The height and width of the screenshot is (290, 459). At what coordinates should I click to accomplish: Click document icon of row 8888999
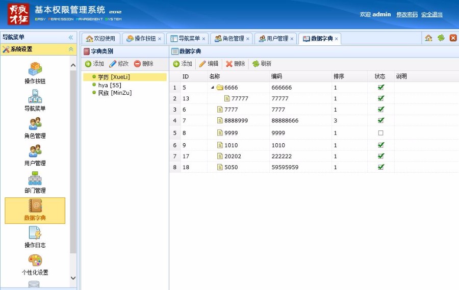[220, 120]
